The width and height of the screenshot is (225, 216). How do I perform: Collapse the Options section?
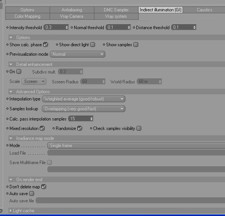tap(11, 38)
